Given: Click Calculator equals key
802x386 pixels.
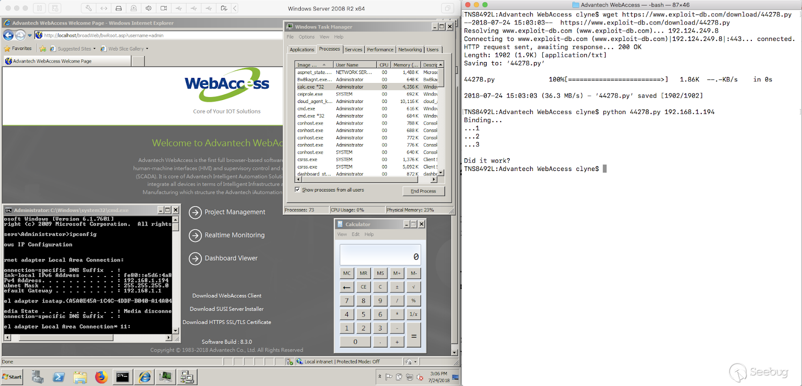Looking at the screenshot, I should [x=414, y=336].
